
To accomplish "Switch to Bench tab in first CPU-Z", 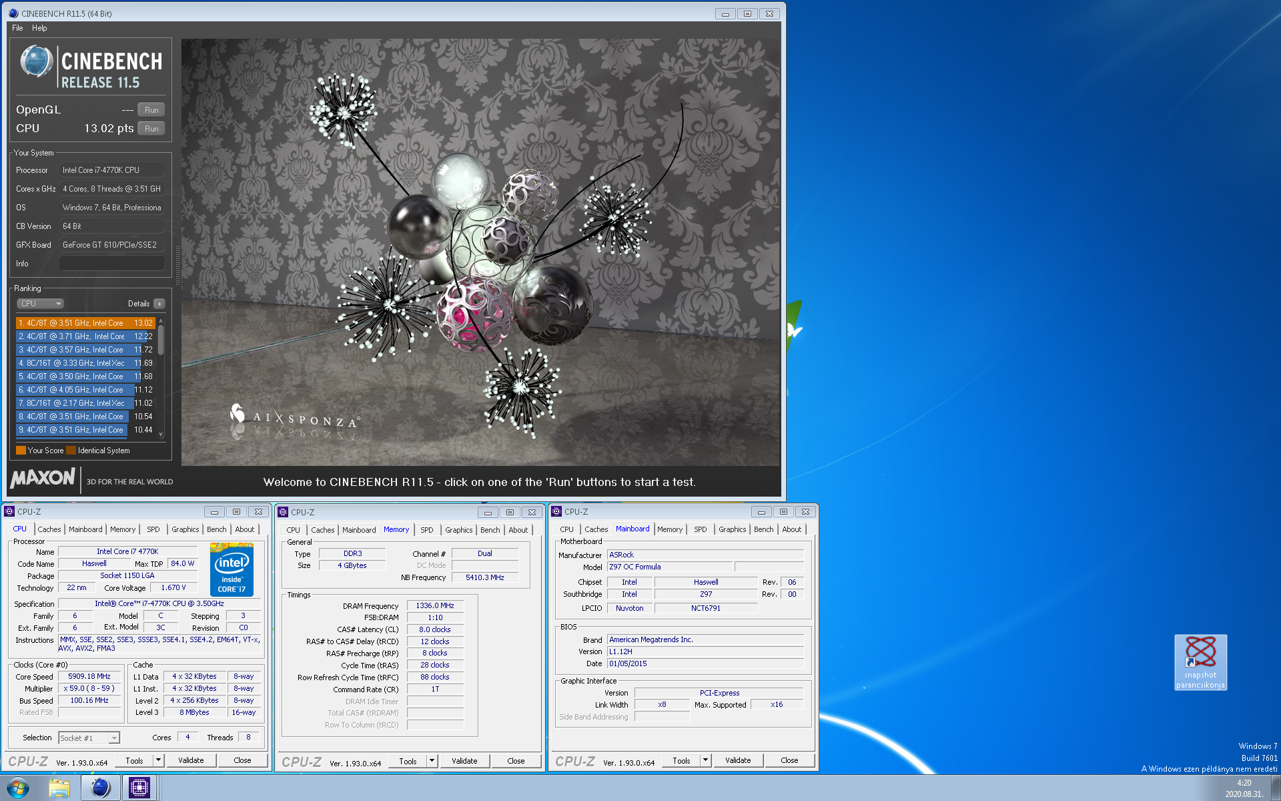I will click(x=216, y=529).
